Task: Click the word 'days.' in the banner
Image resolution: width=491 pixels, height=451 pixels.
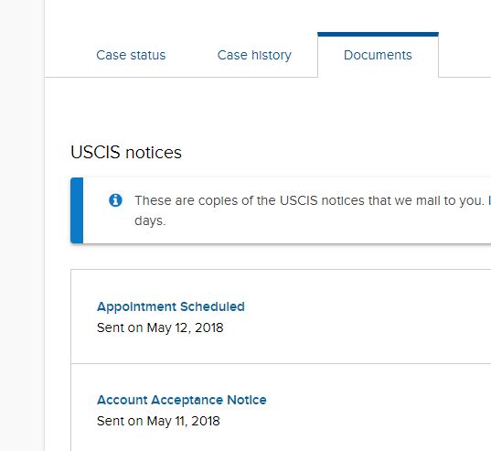Action: (x=150, y=220)
